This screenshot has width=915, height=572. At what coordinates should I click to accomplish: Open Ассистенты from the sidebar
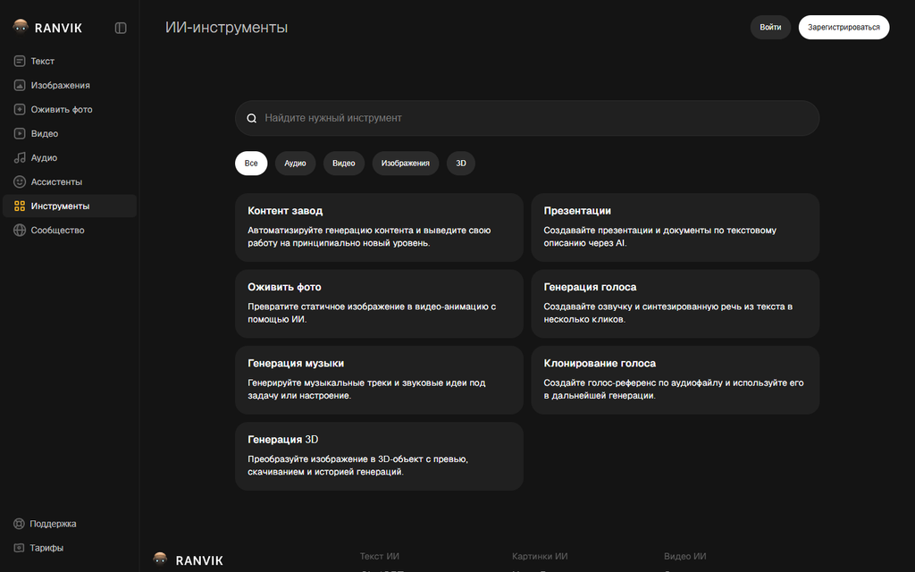[x=70, y=182]
